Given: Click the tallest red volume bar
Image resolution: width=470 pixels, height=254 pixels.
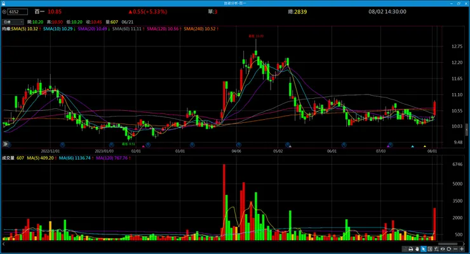Looking at the screenshot, I should click(x=224, y=202).
